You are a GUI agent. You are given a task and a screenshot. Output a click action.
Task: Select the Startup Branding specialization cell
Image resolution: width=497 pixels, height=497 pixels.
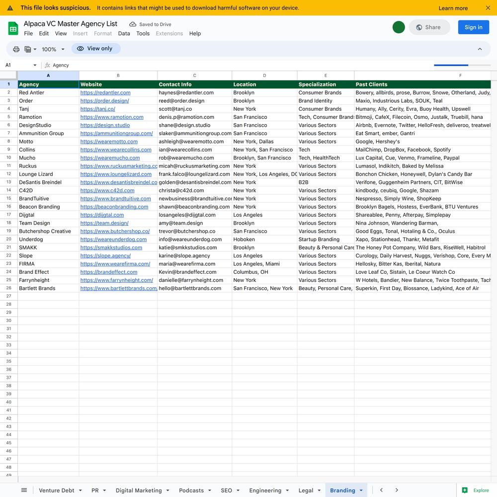coord(326,240)
